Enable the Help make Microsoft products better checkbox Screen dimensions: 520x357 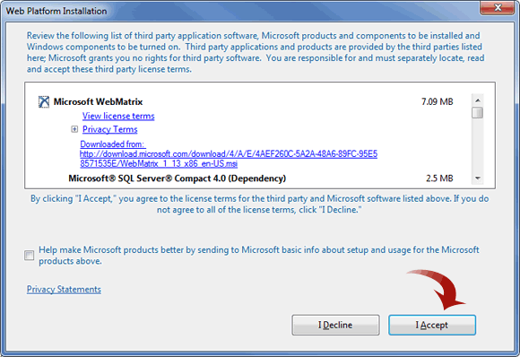(x=30, y=255)
